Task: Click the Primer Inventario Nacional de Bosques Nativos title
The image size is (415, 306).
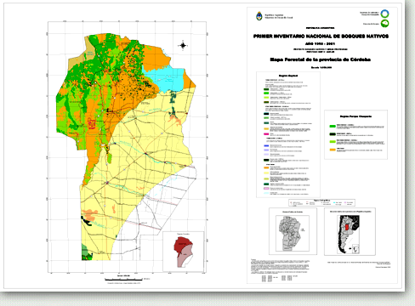Action: pyautogui.click(x=321, y=37)
